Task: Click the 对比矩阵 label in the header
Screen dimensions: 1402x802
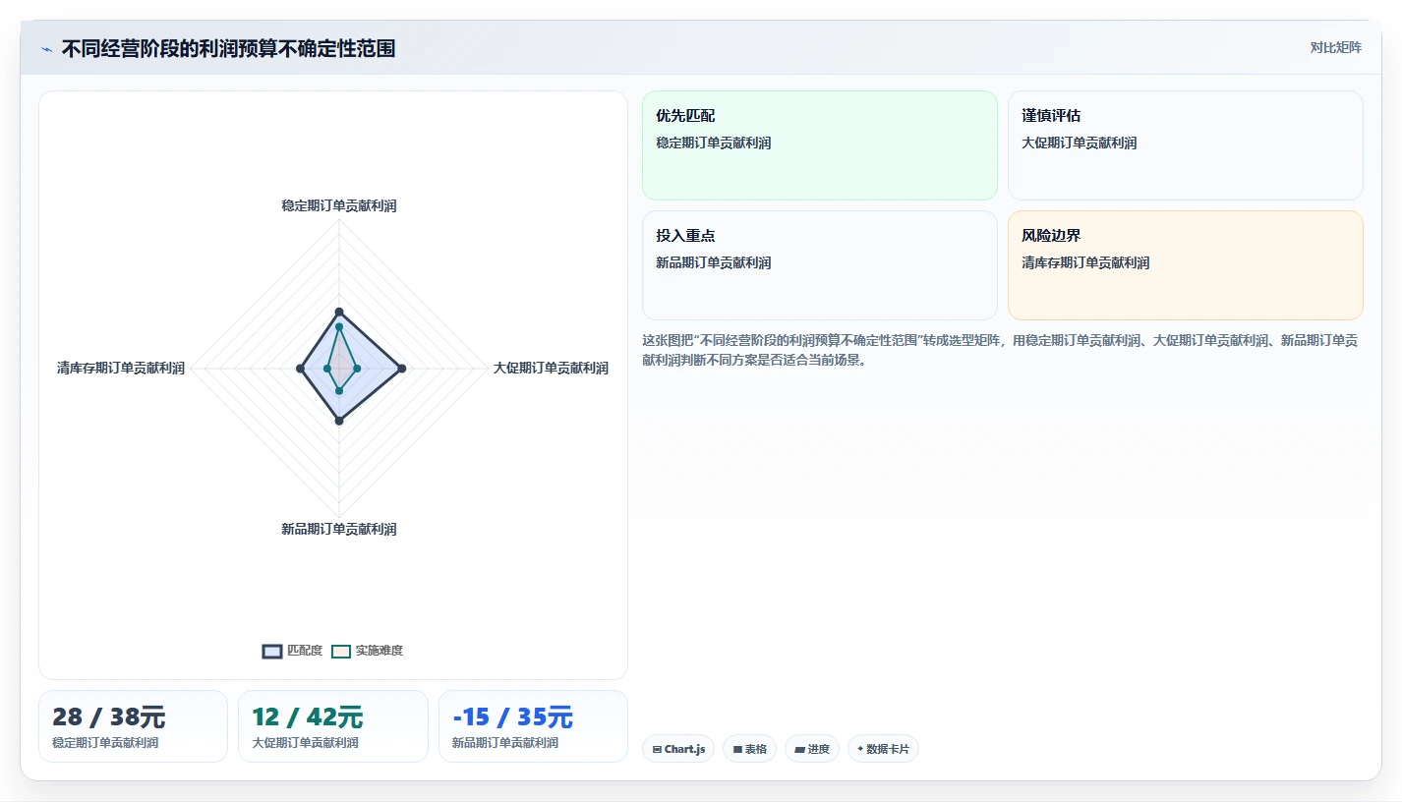Action: click(x=1336, y=47)
